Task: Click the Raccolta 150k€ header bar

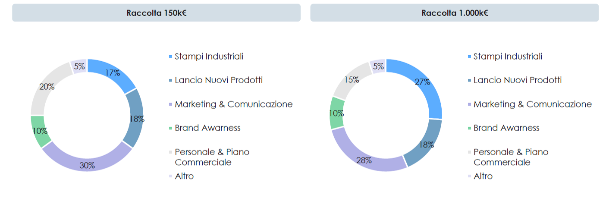Action: tap(156, 13)
